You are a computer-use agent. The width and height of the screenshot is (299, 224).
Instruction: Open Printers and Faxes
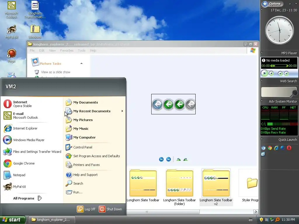94,165
